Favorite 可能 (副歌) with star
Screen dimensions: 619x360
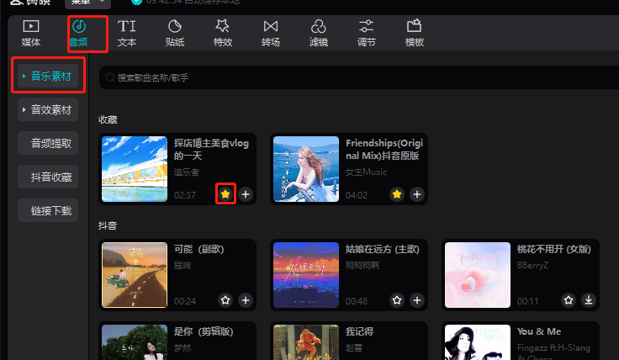(225, 300)
